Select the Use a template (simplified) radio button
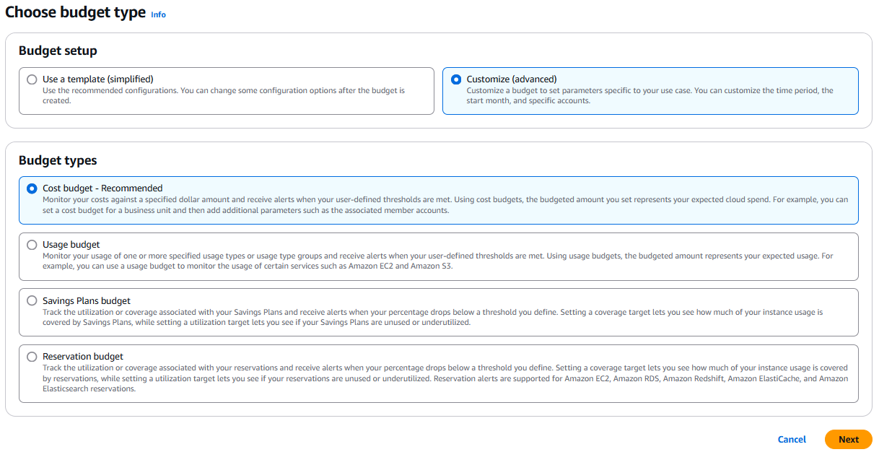Screen dimensions: 879x452 click(x=32, y=79)
